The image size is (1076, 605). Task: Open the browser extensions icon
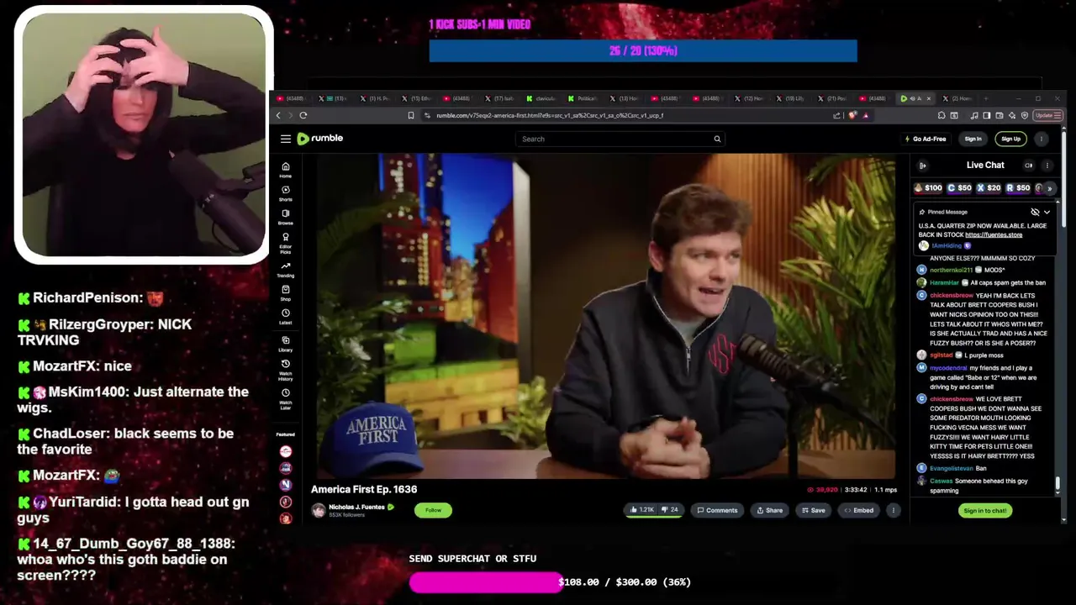941,115
